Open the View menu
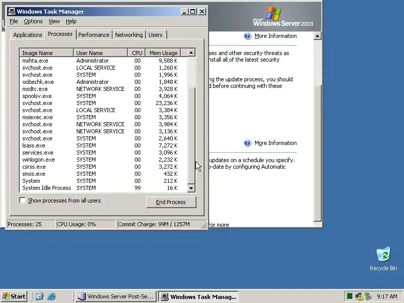 pyautogui.click(x=54, y=21)
